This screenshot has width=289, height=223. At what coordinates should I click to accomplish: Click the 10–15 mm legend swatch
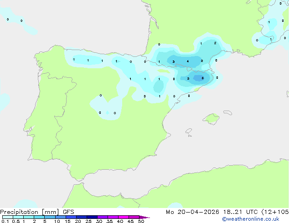[60, 217]
